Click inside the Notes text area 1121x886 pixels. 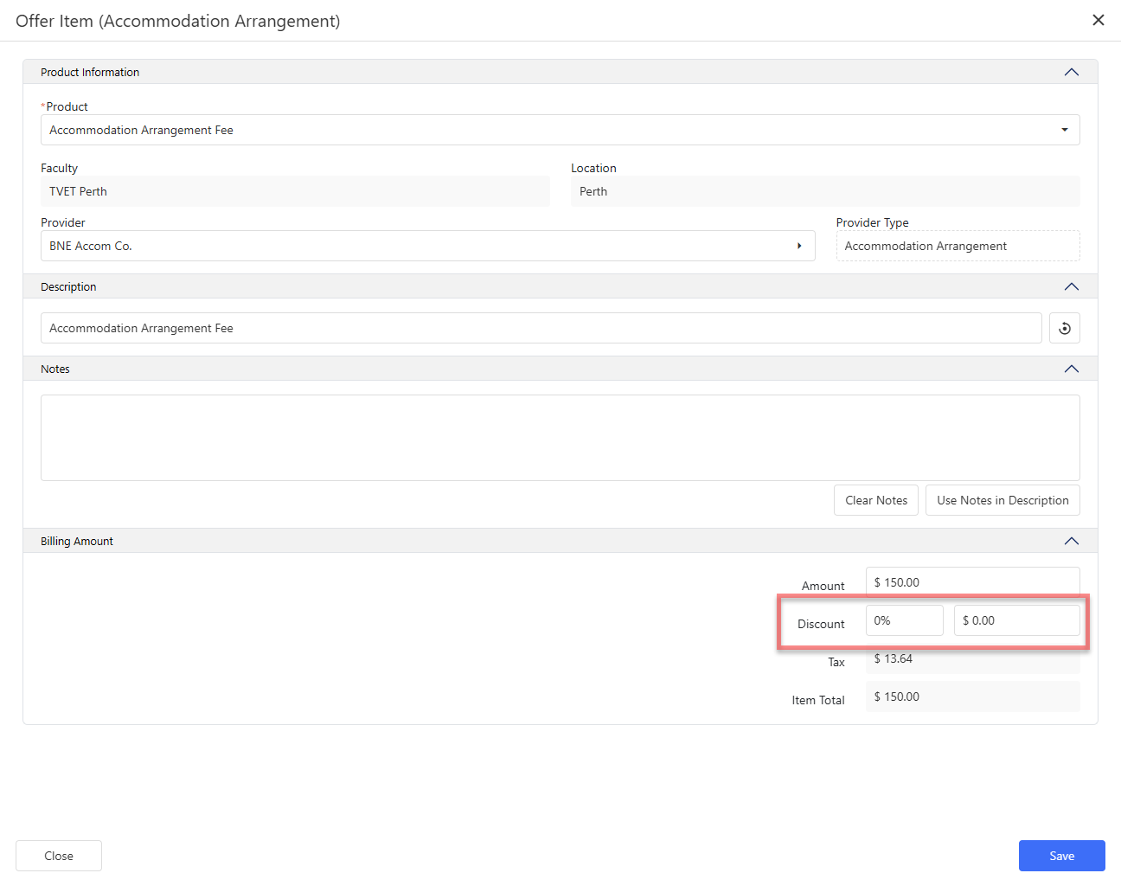[560, 438]
